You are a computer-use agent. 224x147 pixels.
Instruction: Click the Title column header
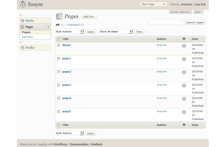tap(65, 39)
